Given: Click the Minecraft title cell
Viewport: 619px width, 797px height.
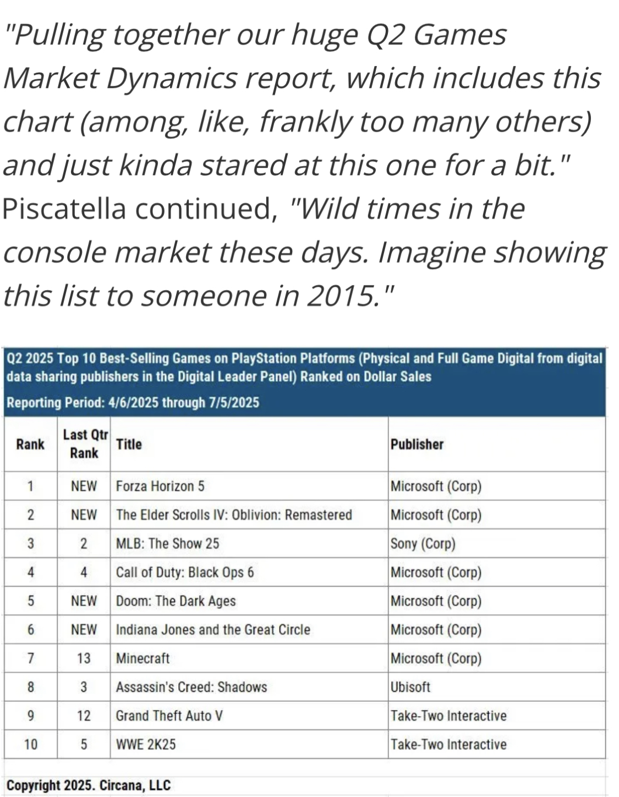Looking at the screenshot, I should (249, 658).
